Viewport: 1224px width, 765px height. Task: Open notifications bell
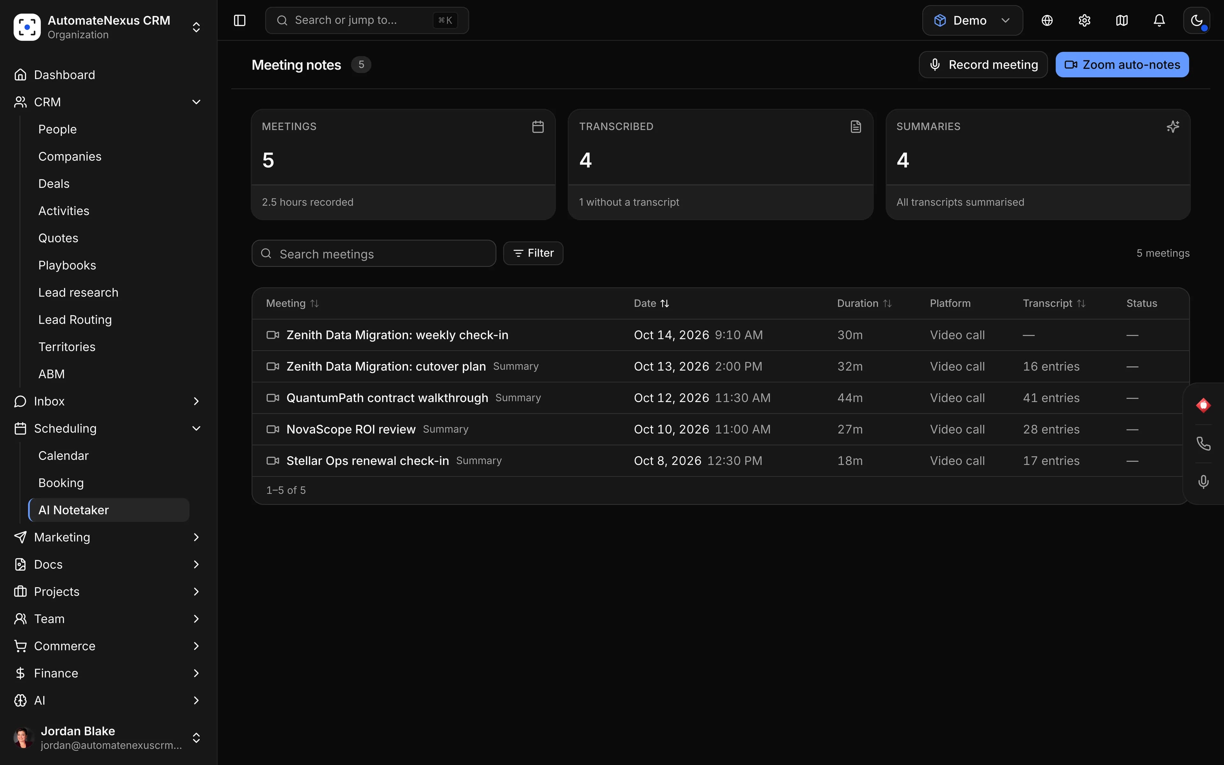tap(1159, 20)
